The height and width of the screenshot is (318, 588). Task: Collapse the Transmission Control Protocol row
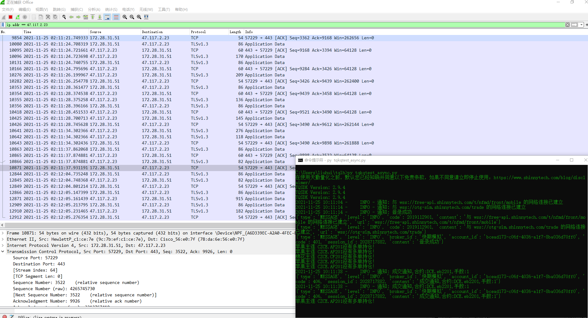pos(3,252)
